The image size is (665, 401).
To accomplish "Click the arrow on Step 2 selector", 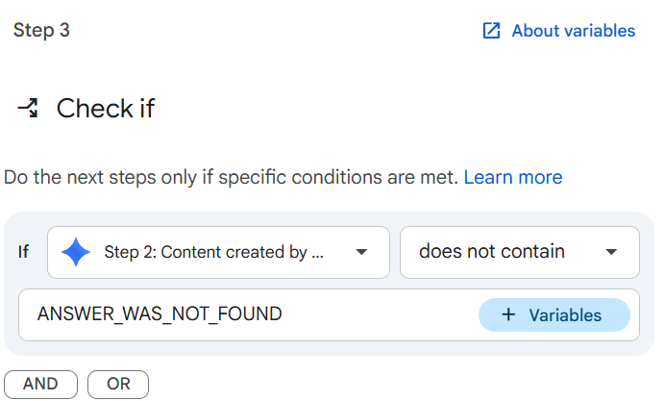I will pyautogui.click(x=361, y=253).
